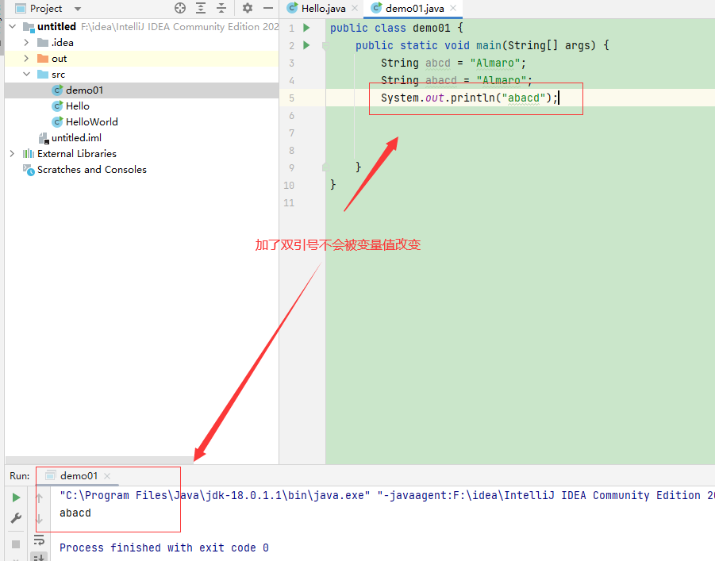The image size is (715, 561).
Task: Click the stop process square icon
Action: [16, 544]
